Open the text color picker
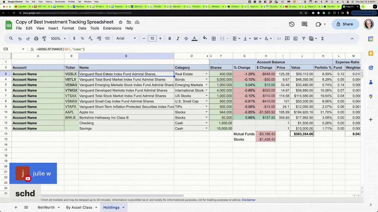This screenshot has width=378, height=212. click(x=194, y=39)
